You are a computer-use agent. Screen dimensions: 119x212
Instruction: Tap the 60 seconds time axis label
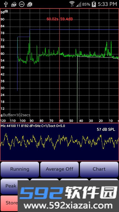click(61, 121)
